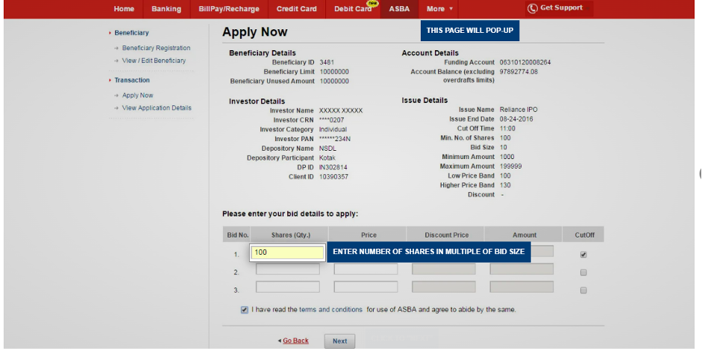
Task: Collapse the Transaction sidebar section
Action: tap(131, 80)
